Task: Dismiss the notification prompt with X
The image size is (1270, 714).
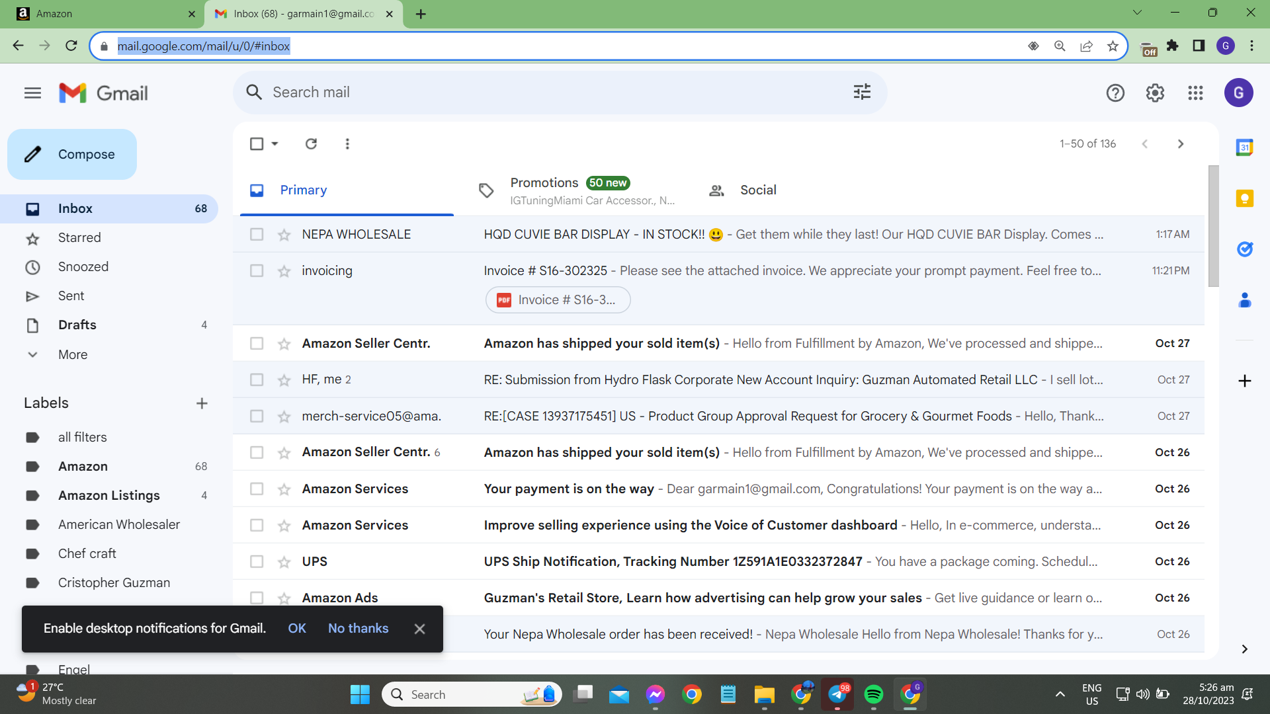Action: pos(419,629)
